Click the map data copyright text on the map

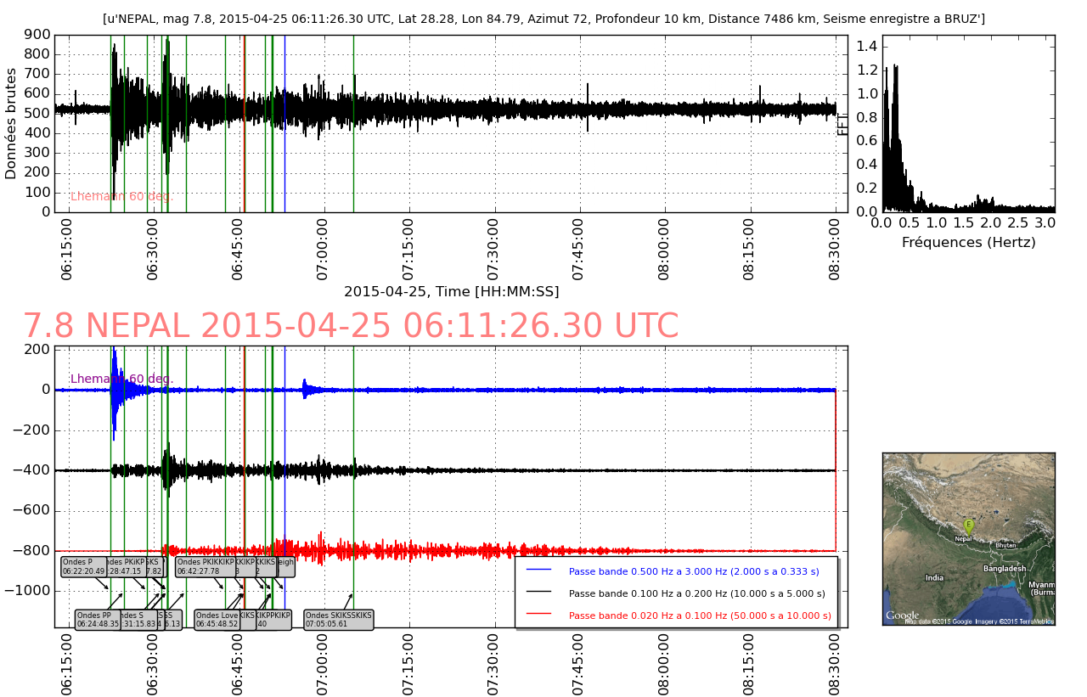pyautogui.click(x=979, y=621)
